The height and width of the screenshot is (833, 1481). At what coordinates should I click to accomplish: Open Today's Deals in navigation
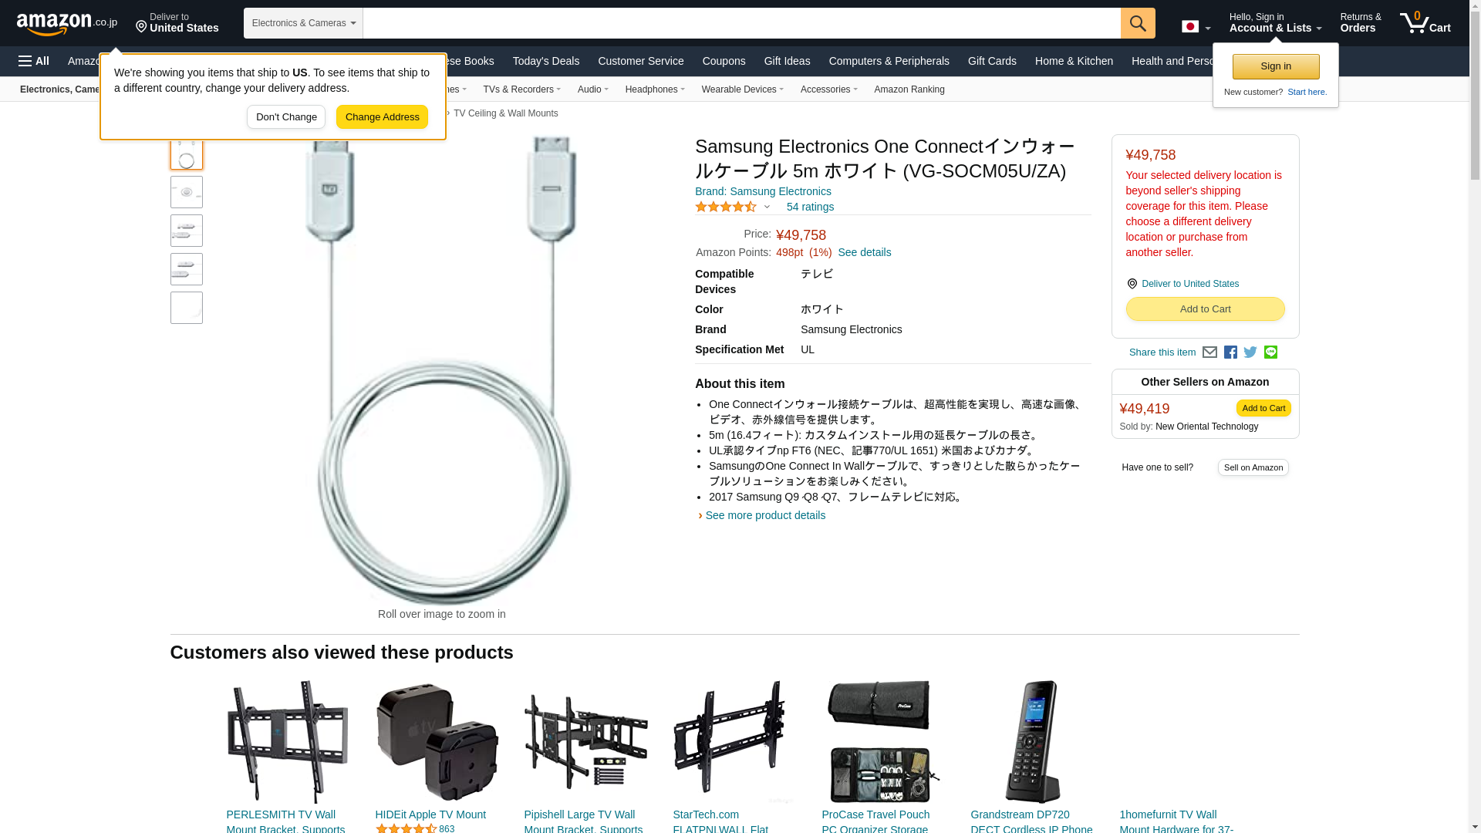pyautogui.click(x=546, y=61)
